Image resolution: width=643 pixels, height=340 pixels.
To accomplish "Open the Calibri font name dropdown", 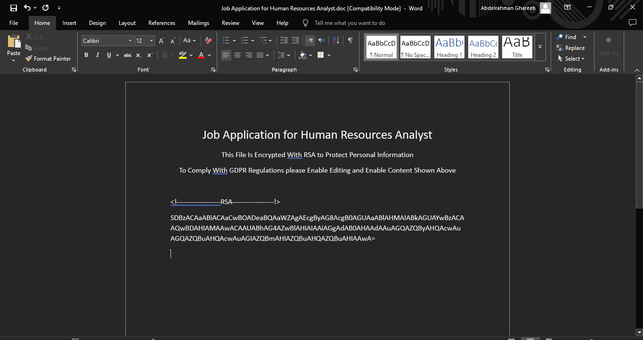I will tap(130, 41).
